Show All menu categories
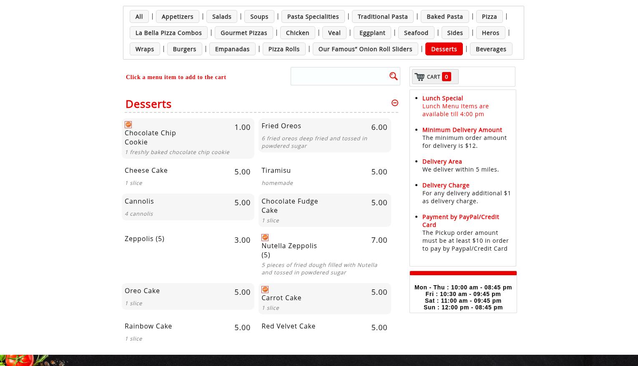Screen dimensions: 638x366 [x=139, y=17]
